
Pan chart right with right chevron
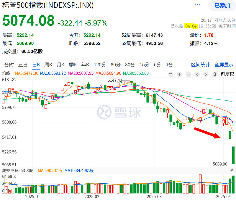(206, 74)
